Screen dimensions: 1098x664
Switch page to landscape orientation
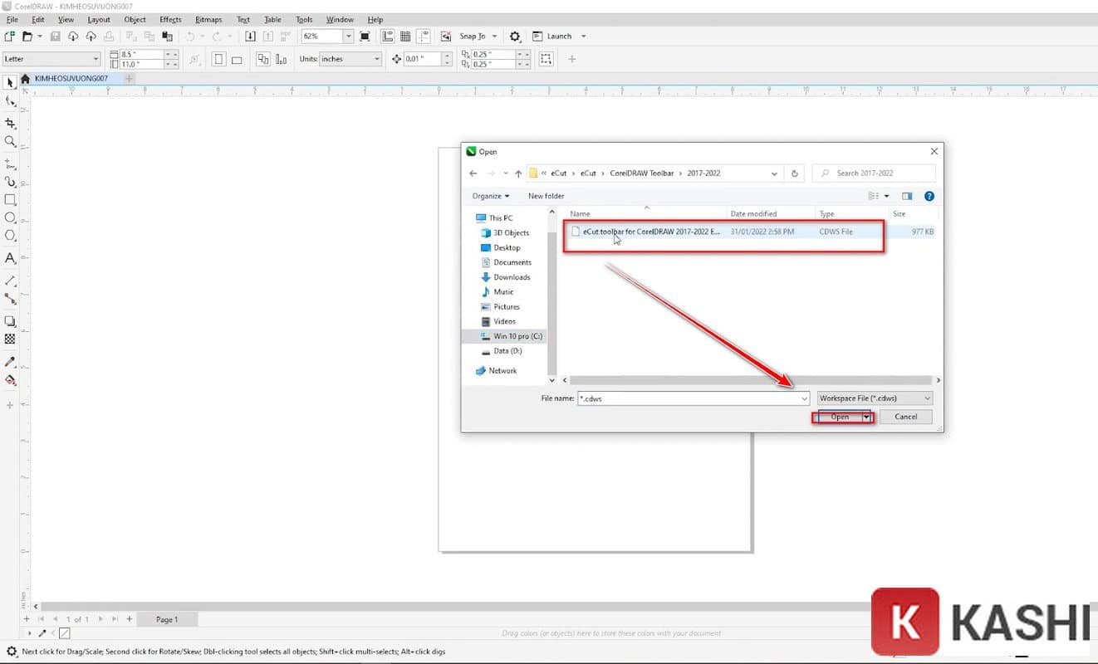point(237,59)
